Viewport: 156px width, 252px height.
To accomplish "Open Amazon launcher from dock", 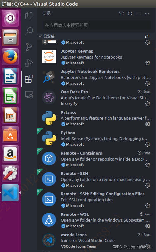I will (x=10, y=154).
